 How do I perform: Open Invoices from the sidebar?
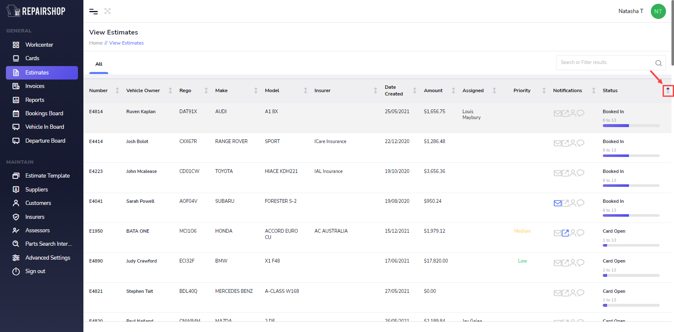[x=35, y=86]
